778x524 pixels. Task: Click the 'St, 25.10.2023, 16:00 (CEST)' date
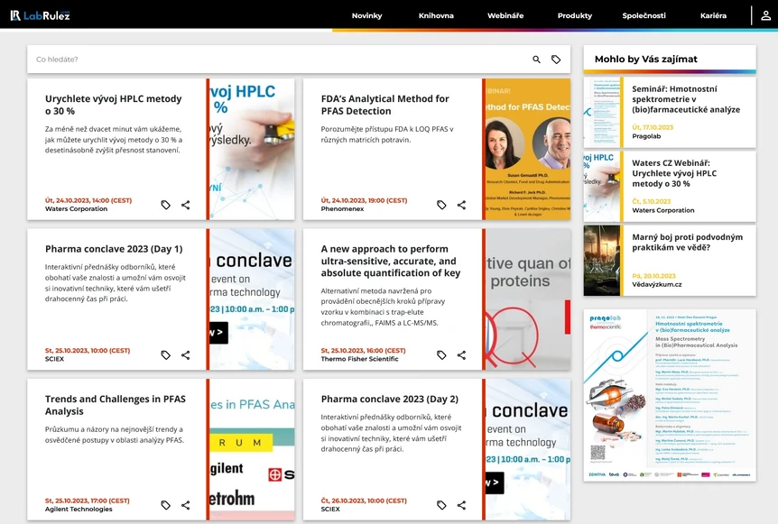click(x=363, y=351)
